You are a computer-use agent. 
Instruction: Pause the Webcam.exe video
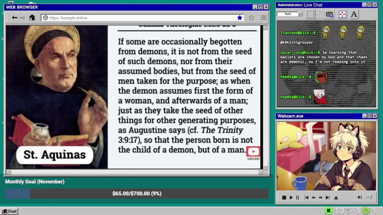click(x=297, y=198)
